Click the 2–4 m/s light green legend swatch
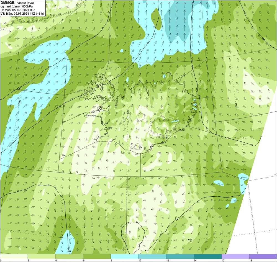 pos(42,256)
